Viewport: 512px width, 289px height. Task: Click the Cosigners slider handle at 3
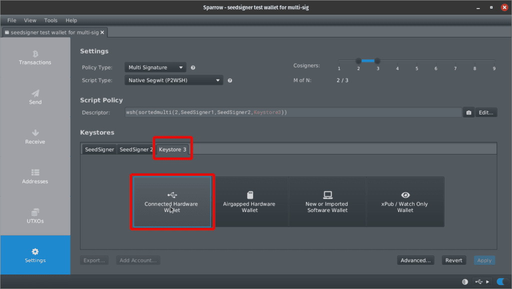(x=377, y=60)
